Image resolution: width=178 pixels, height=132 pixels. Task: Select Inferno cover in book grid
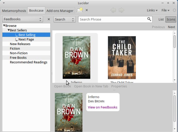pos(76,58)
